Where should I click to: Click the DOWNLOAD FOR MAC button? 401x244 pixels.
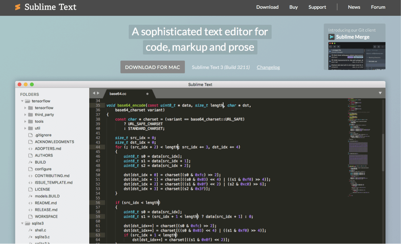[x=152, y=67]
